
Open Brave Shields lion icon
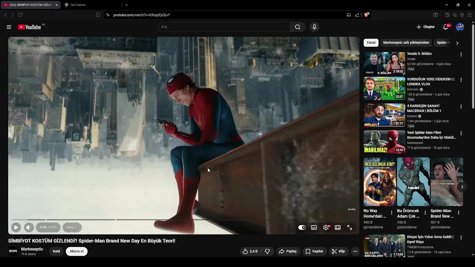point(367,15)
